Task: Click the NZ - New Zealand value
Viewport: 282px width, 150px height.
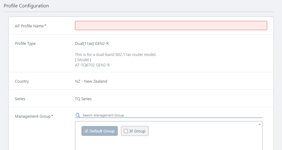Action: coord(91,81)
